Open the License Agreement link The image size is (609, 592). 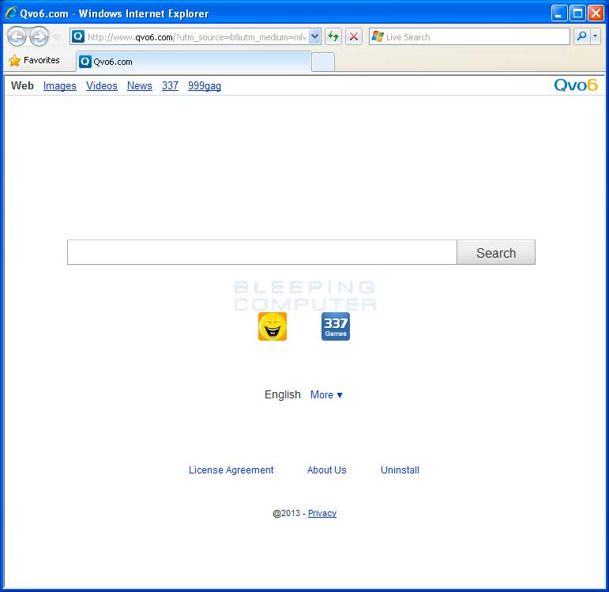click(x=231, y=470)
